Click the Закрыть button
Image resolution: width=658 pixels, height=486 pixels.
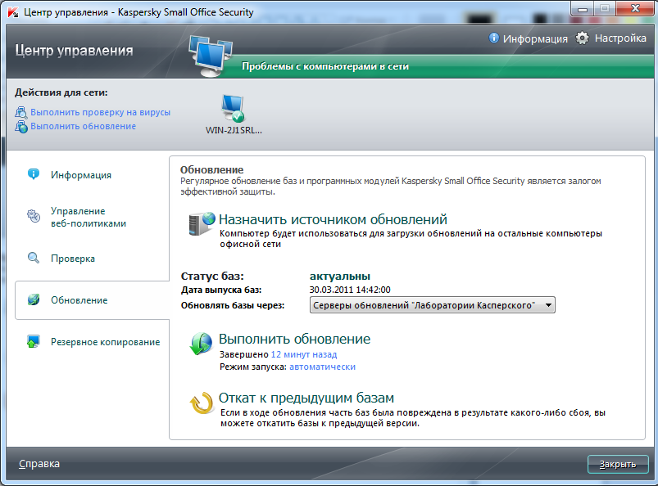point(618,464)
